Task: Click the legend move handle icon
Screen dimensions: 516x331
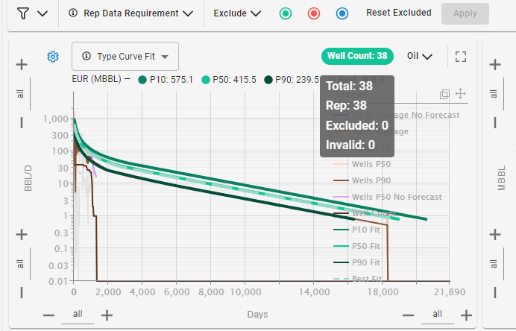Action: 460,94
